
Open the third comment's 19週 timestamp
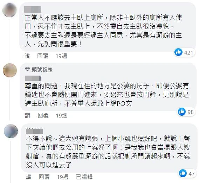(x=63, y=177)
